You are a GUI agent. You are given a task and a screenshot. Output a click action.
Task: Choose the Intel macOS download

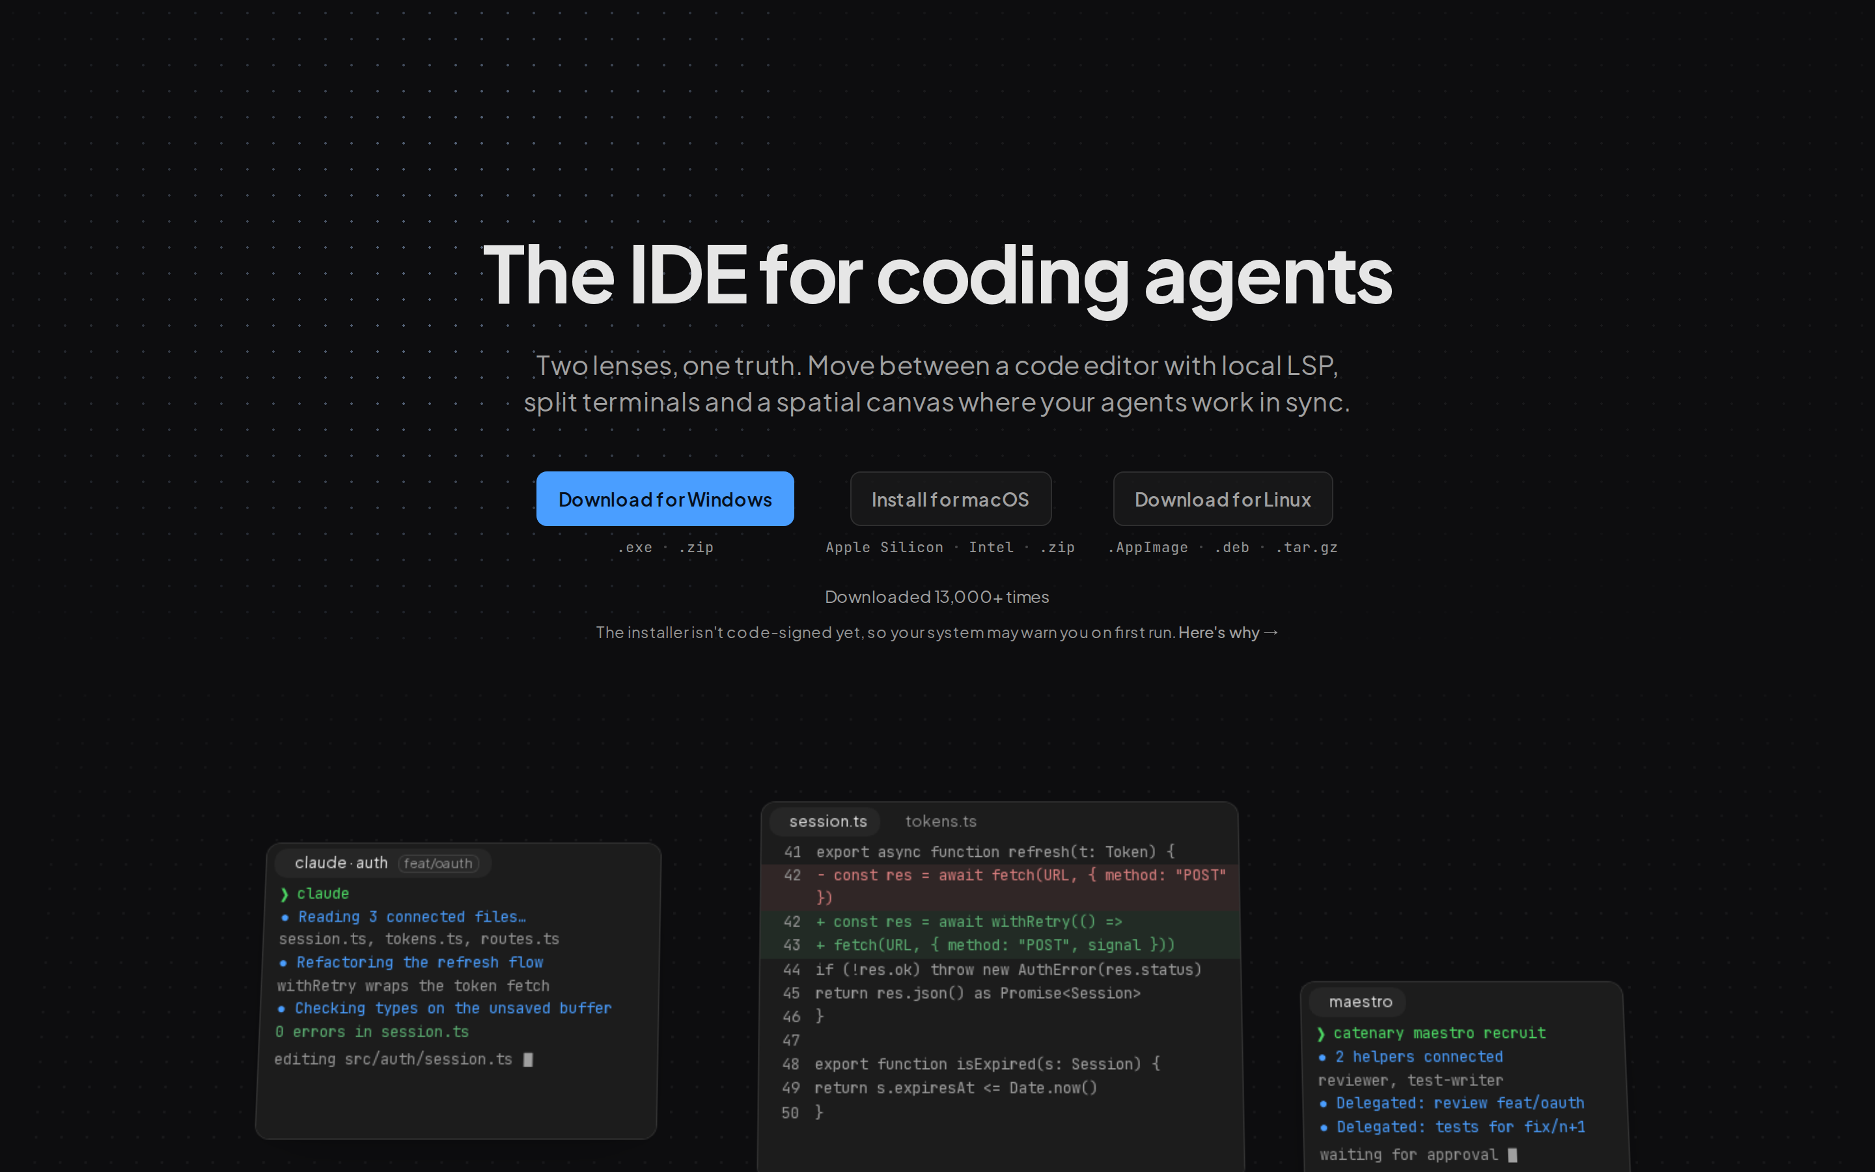991,547
